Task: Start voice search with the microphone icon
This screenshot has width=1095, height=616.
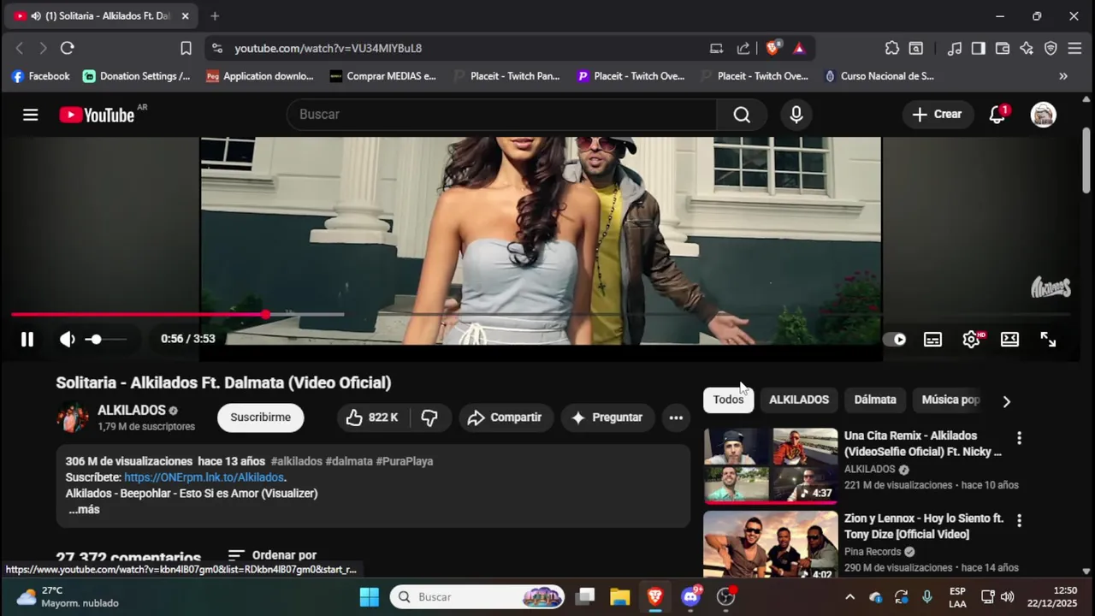Action: tap(796, 115)
